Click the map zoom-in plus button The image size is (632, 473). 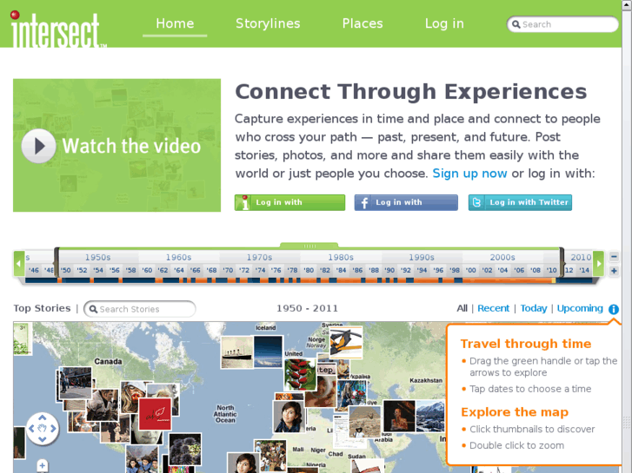point(42,466)
